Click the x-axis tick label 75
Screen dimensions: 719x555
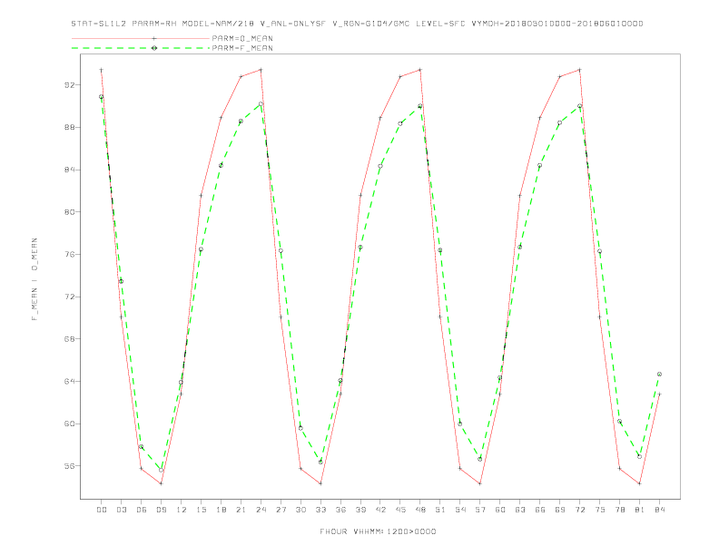(600, 510)
